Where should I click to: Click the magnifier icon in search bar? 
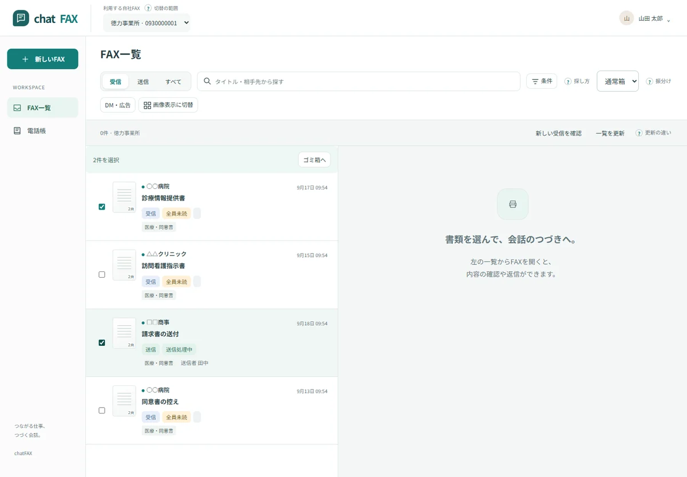click(x=207, y=81)
